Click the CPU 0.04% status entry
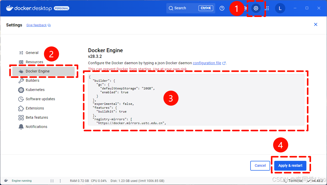 pos(99,181)
